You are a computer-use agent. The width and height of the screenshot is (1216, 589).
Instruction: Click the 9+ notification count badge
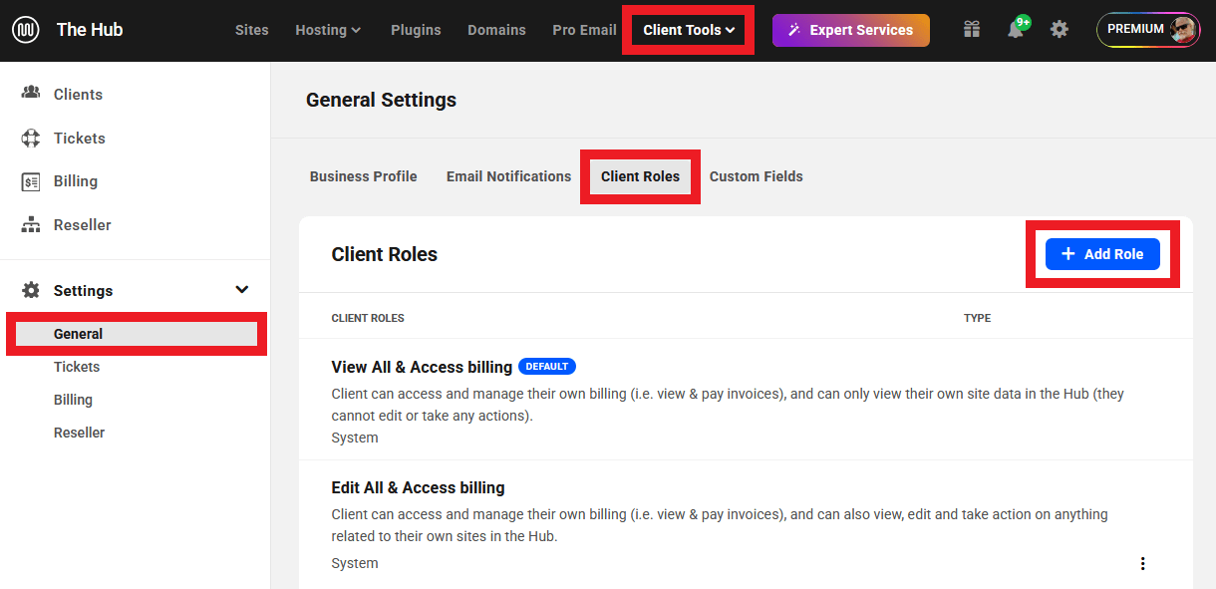pyautogui.click(x=1023, y=22)
